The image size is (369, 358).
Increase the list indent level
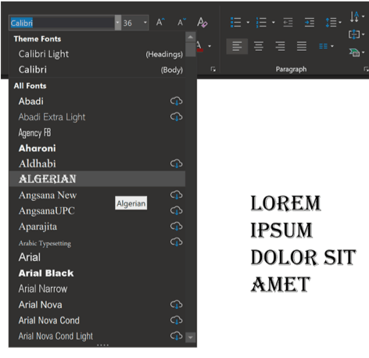[x=310, y=23]
